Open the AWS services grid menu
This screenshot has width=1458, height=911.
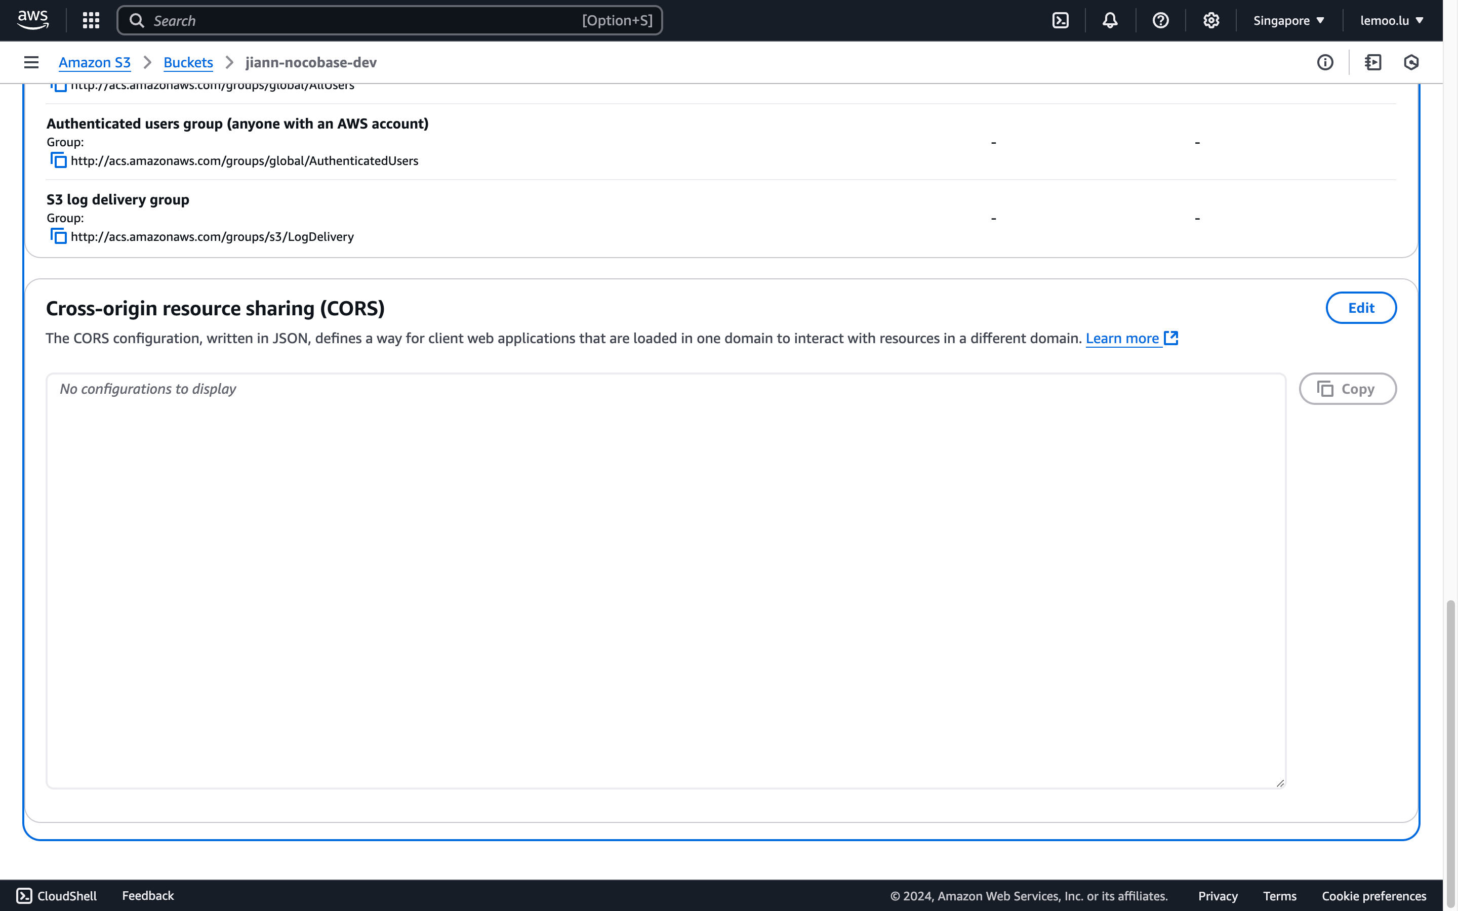(x=91, y=20)
